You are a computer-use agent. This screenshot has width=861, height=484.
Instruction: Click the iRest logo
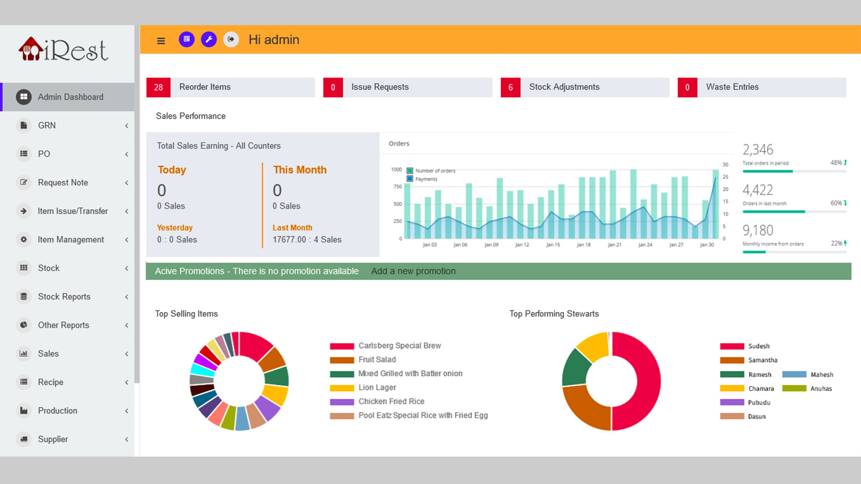(63, 49)
